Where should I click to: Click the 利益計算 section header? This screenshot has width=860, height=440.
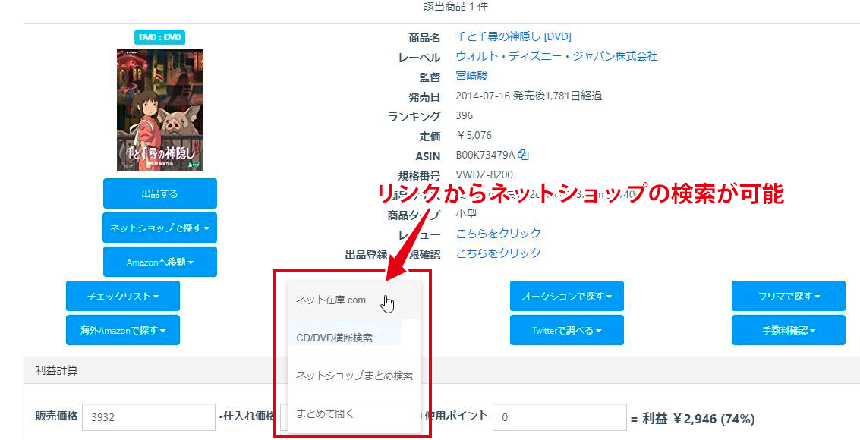pyautogui.click(x=442, y=370)
